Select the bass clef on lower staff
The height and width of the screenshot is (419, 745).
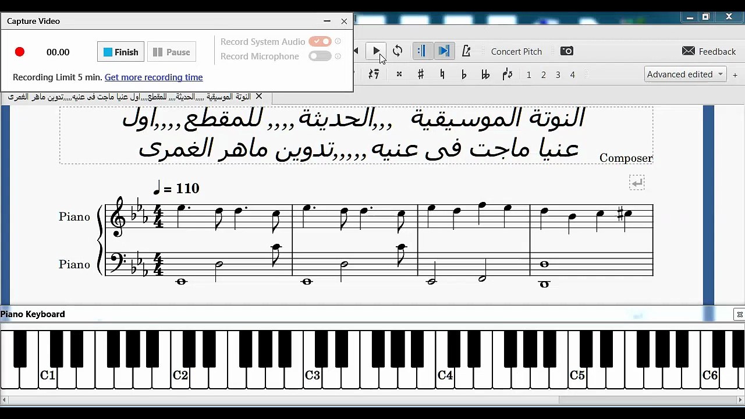(118, 262)
